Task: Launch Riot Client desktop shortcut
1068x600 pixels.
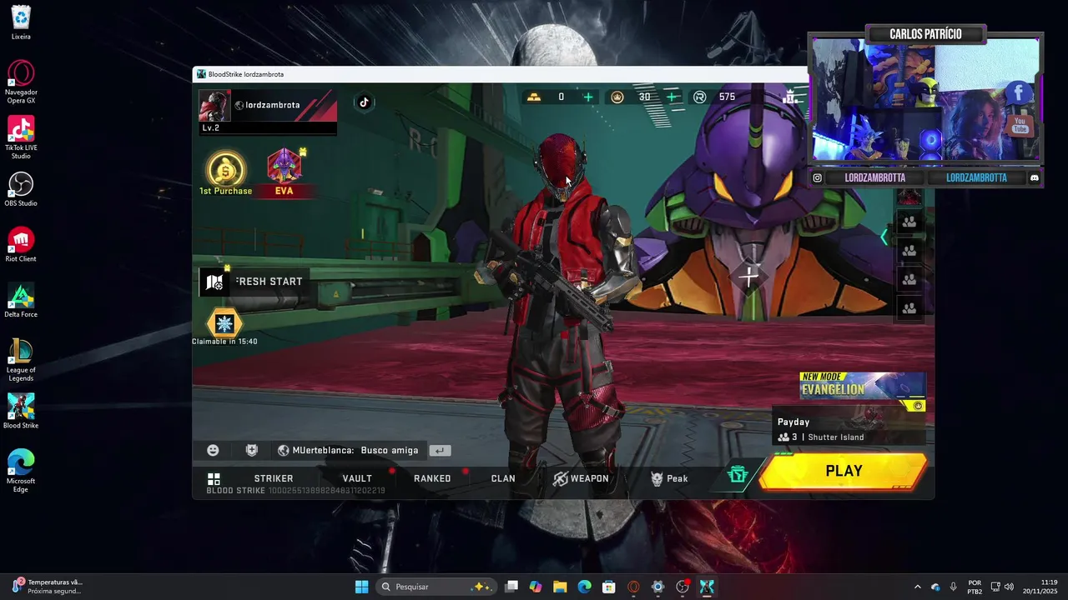Action: [x=21, y=245]
